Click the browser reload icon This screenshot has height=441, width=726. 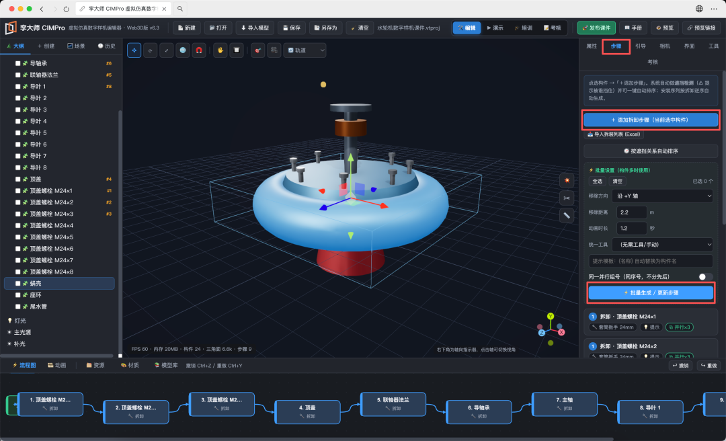pos(66,9)
